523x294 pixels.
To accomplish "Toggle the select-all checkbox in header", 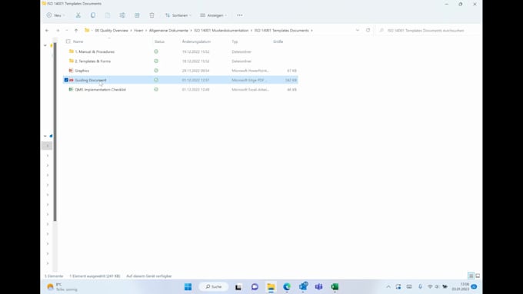I will pyautogui.click(x=68, y=41).
